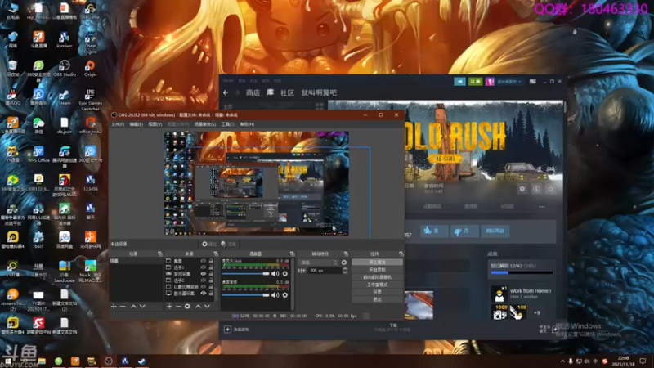
Task: Click Steam back navigation arrow
Action: pyautogui.click(x=226, y=92)
